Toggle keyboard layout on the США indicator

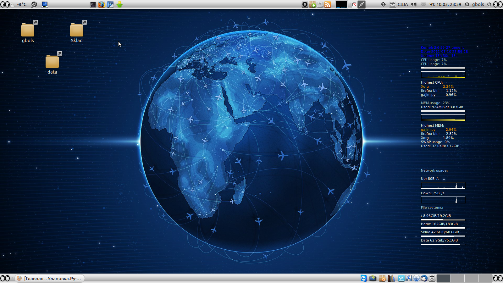(x=402, y=4)
